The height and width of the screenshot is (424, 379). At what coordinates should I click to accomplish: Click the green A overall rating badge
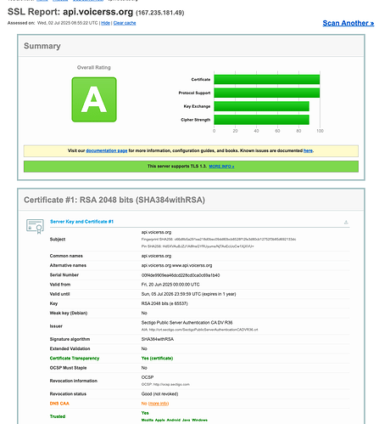(94, 99)
